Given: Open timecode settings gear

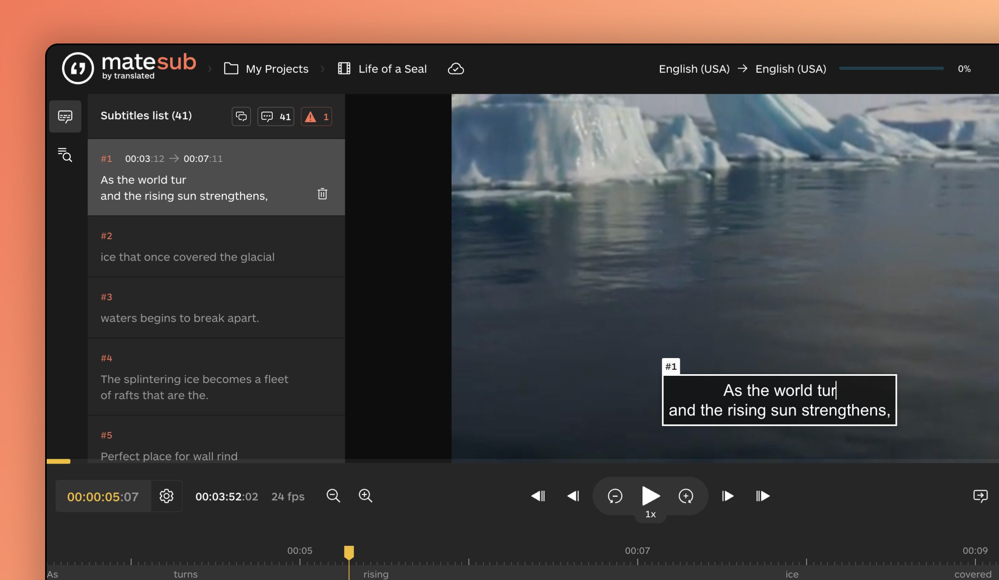Looking at the screenshot, I should pos(166,496).
